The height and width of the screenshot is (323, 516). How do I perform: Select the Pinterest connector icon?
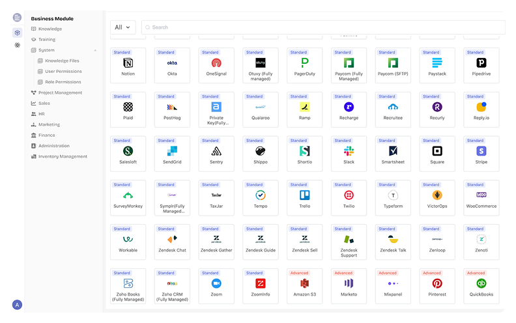[437, 283]
